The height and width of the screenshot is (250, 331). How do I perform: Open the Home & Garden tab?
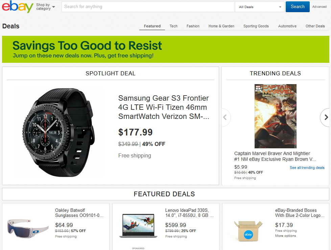[221, 26]
